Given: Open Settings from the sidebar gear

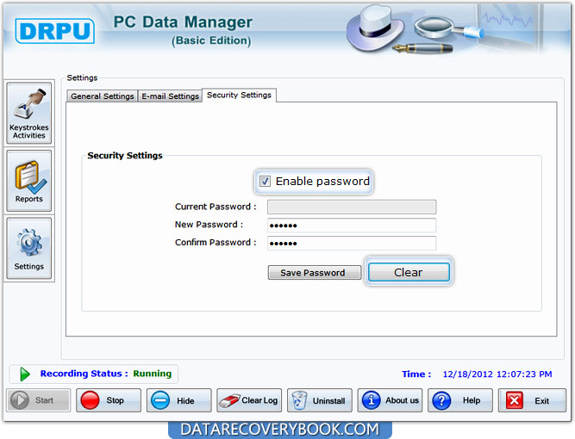Looking at the screenshot, I should [x=29, y=248].
